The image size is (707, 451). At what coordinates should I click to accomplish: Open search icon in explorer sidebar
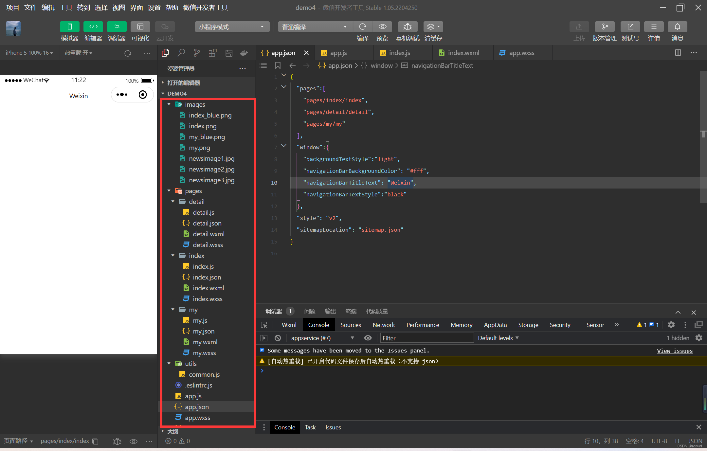(181, 53)
